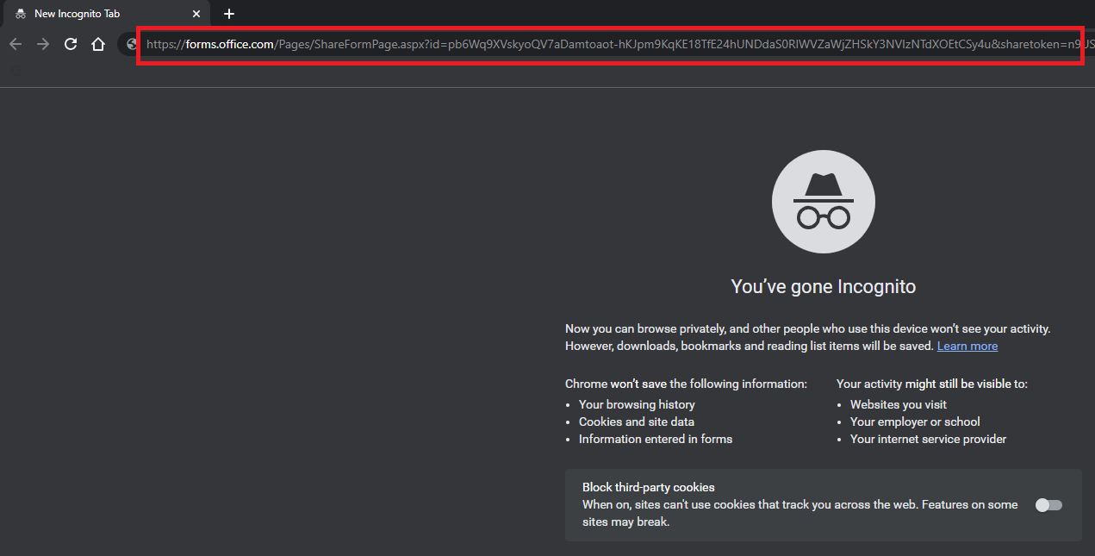Click "Your internet service provider" bullet text
The image size is (1095, 556).
(928, 439)
